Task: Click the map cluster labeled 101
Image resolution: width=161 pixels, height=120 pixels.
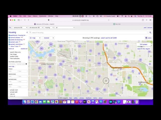Action: pyautogui.click(x=119, y=54)
